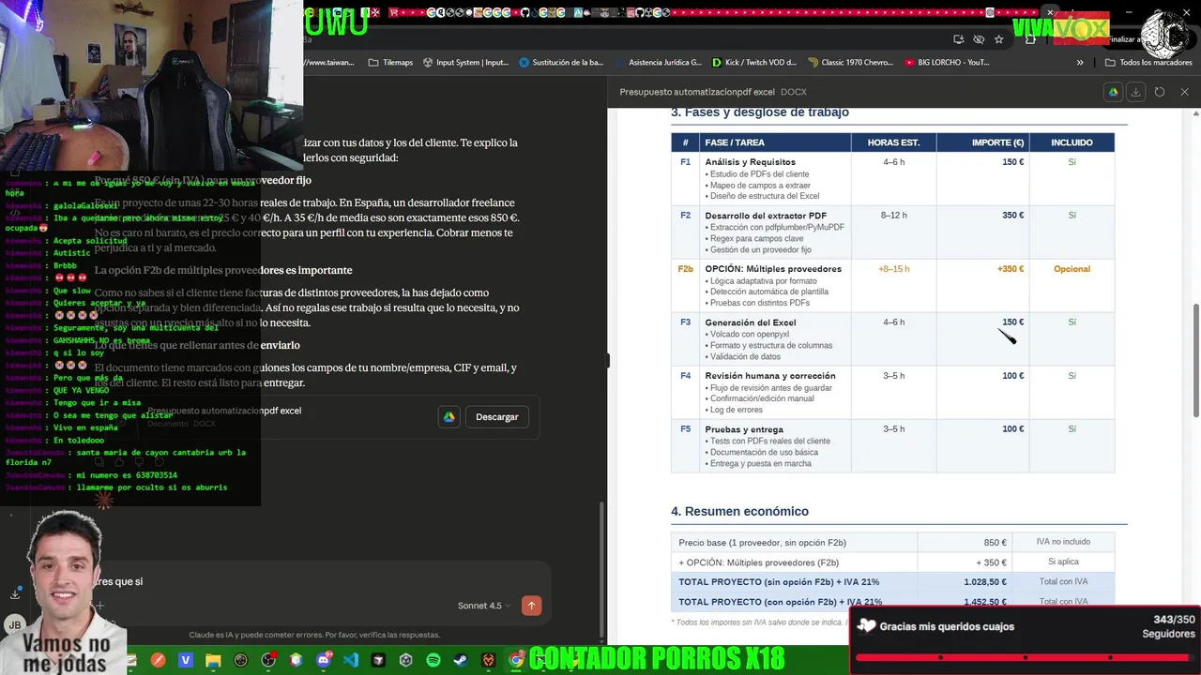Image resolution: width=1201 pixels, height=675 pixels.
Task: Click the F3 Generación del Excel title
Action: click(x=750, y=322)
